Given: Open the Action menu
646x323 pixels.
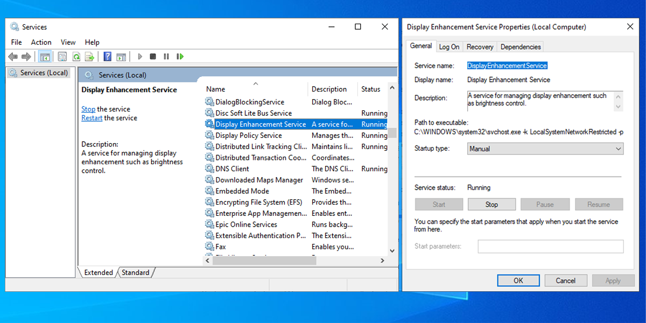Looking at the screenshot, I should pyautogui.click(x=41, y=42).
